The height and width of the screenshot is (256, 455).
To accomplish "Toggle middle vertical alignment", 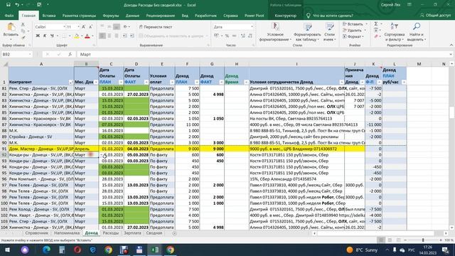I will (x=109, y=27).
